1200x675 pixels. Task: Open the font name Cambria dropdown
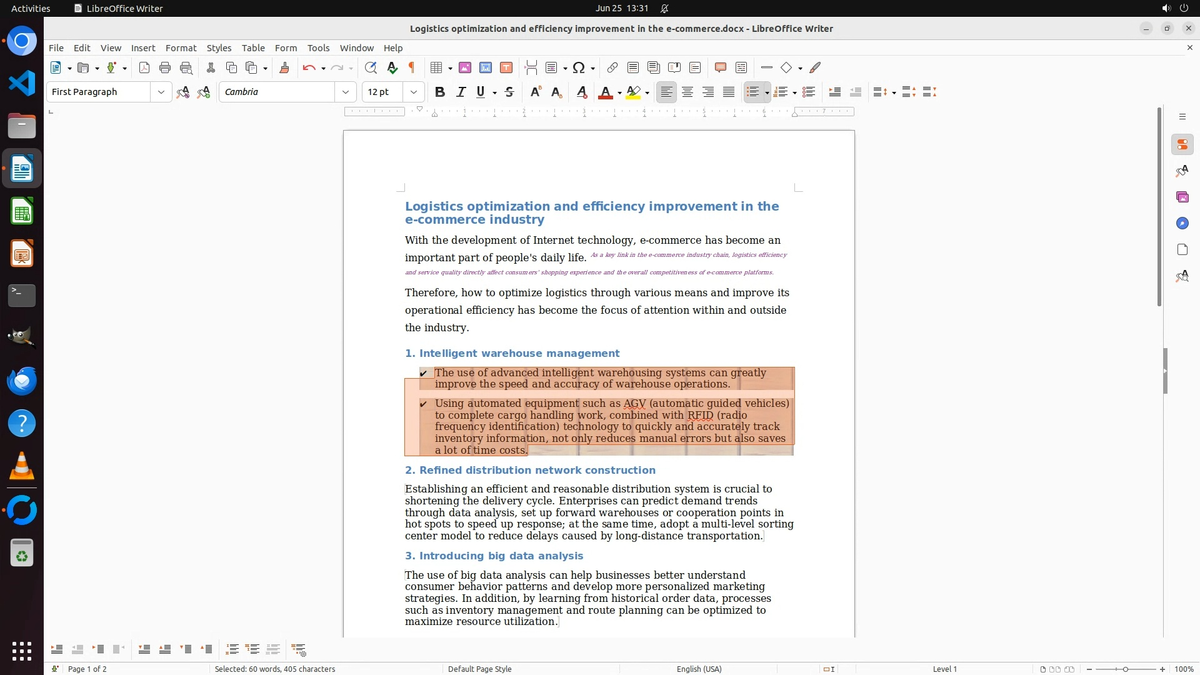[346, 92]
